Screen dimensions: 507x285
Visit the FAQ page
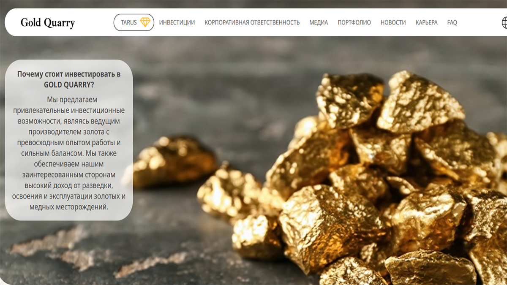click(452, 22)
